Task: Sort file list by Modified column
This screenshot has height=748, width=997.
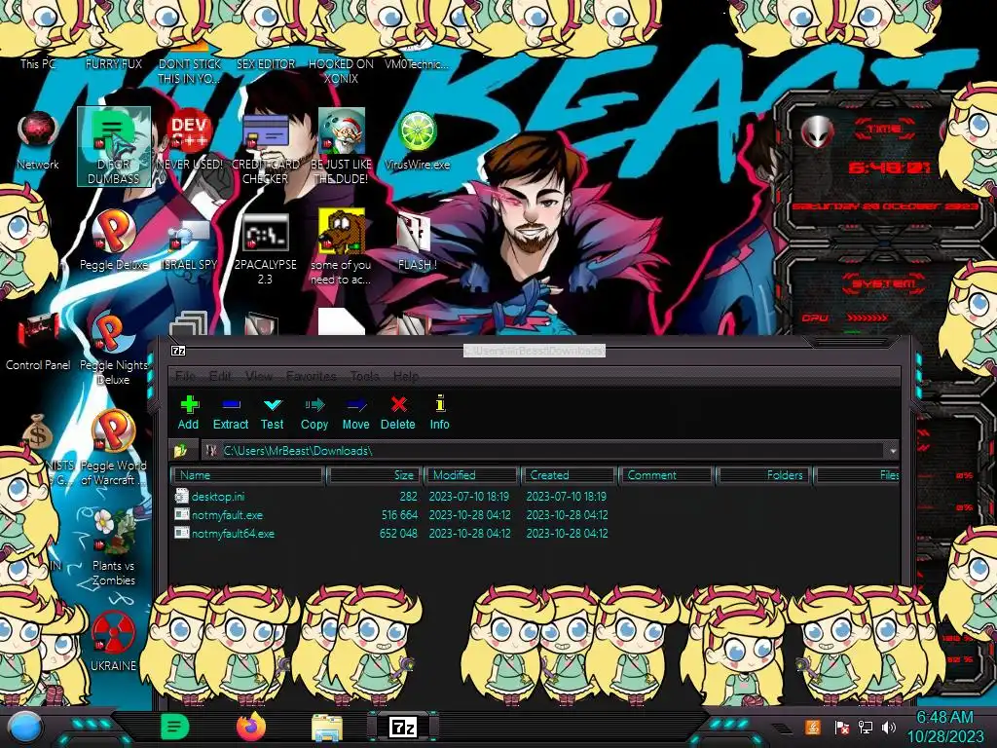Action: coord(472,475)
